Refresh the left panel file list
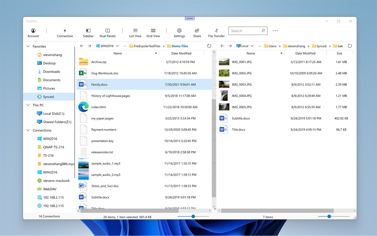Image resolution: width=377 pixels, height=236 pixels. [209, 46]
